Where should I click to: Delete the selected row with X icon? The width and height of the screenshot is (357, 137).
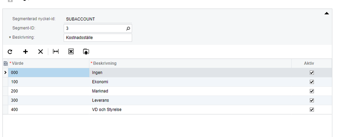pyautogui.click(x=40, y=52)
